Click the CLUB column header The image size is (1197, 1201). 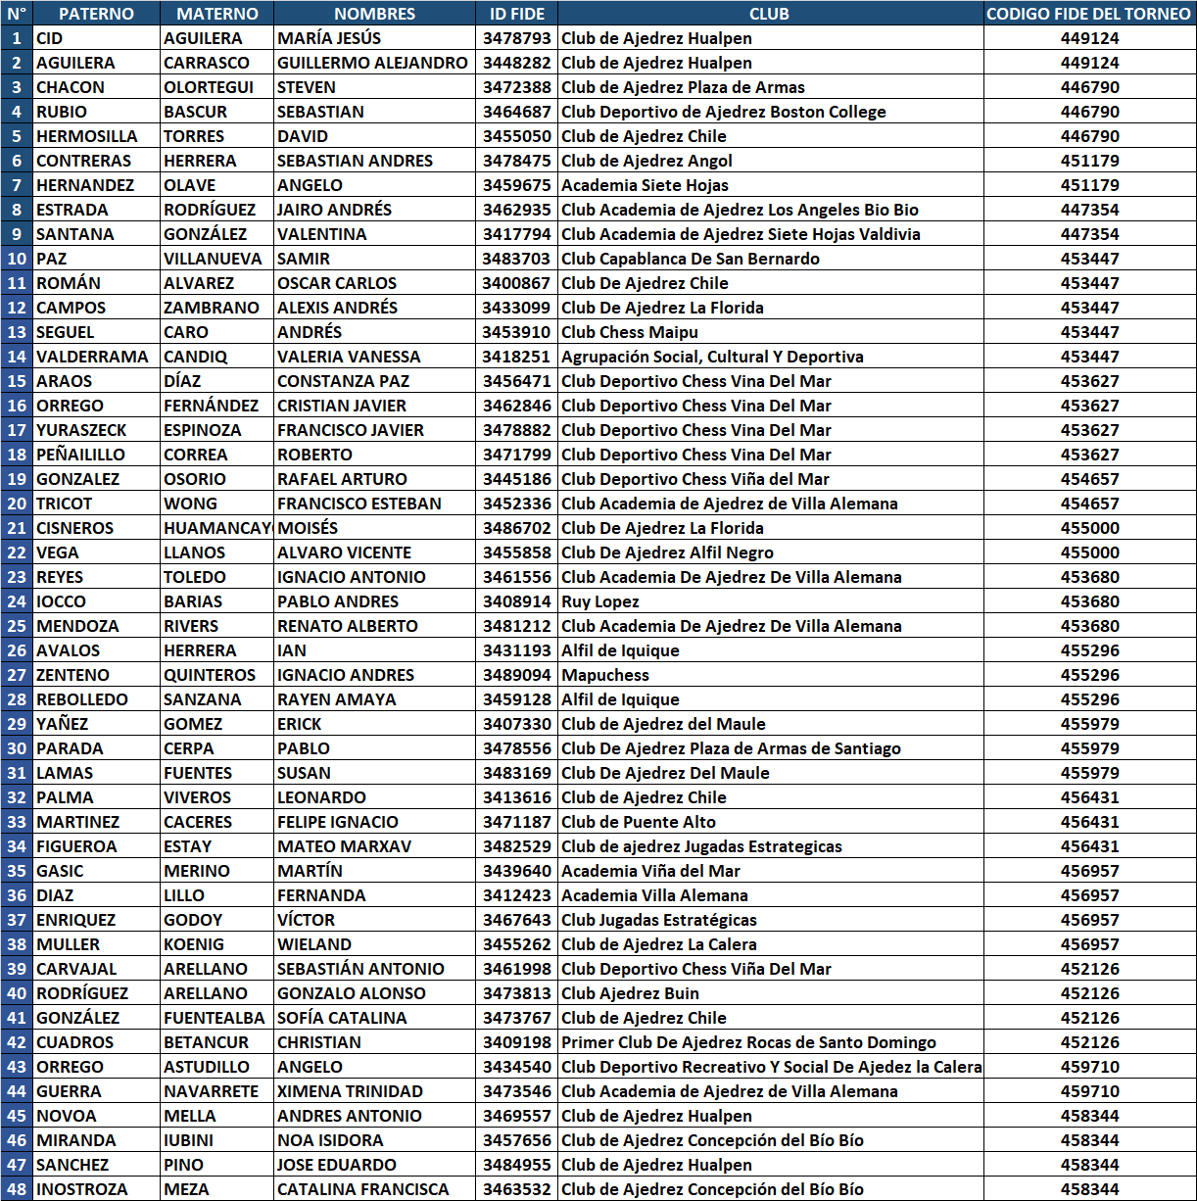click(769, 14)
